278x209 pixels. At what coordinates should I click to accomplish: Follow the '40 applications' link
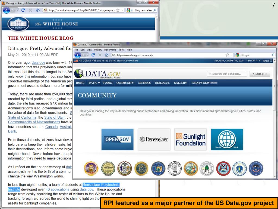pyautogui.click(x=58, y=189)
